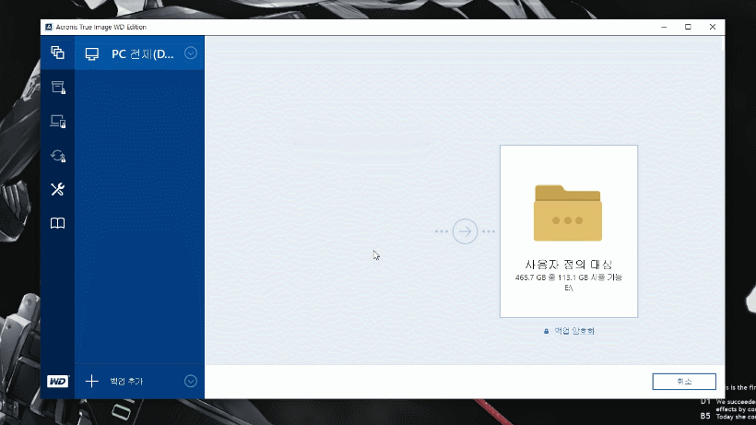Screen dimensions: 756x425
Task: Select the custom destination folder card
Action: tap(569, 231)
